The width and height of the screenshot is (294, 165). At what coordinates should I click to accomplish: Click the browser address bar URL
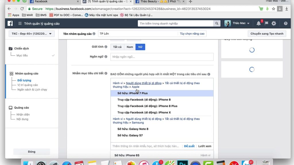pyautogui.click(x=128, y=9)
